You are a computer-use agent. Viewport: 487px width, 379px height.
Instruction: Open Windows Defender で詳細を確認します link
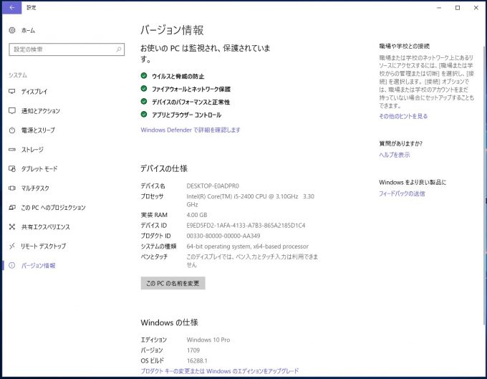[191, 130]
